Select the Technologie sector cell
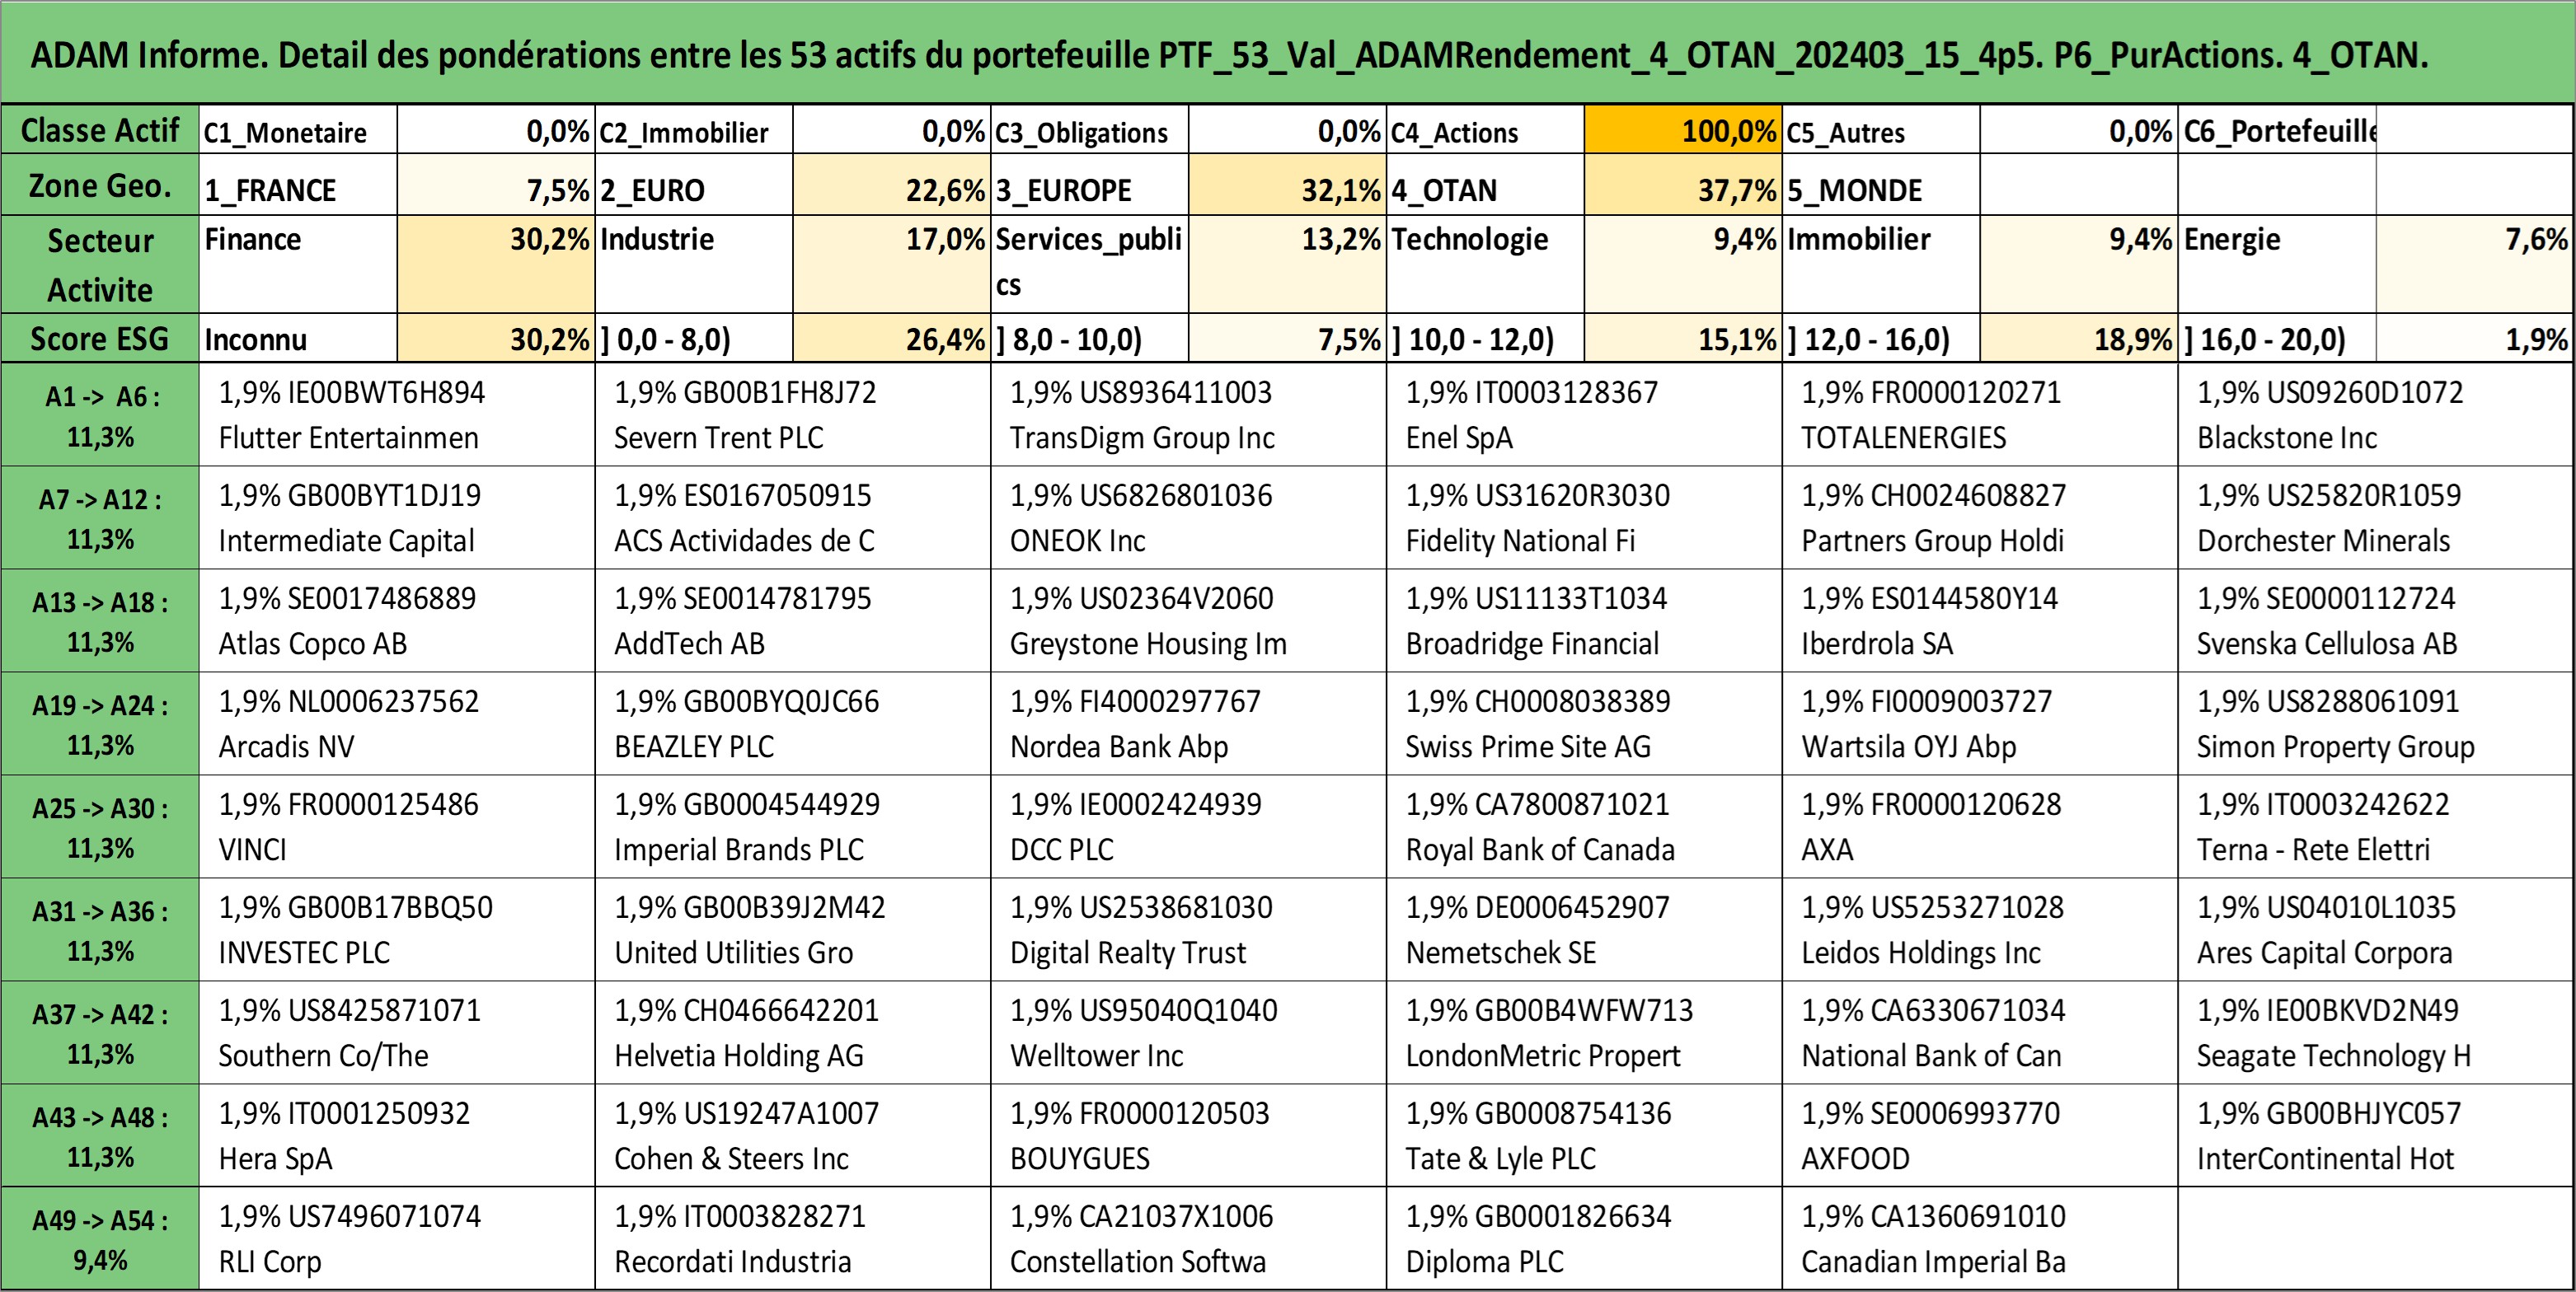2576x1292 pixels. (1486, 264)
